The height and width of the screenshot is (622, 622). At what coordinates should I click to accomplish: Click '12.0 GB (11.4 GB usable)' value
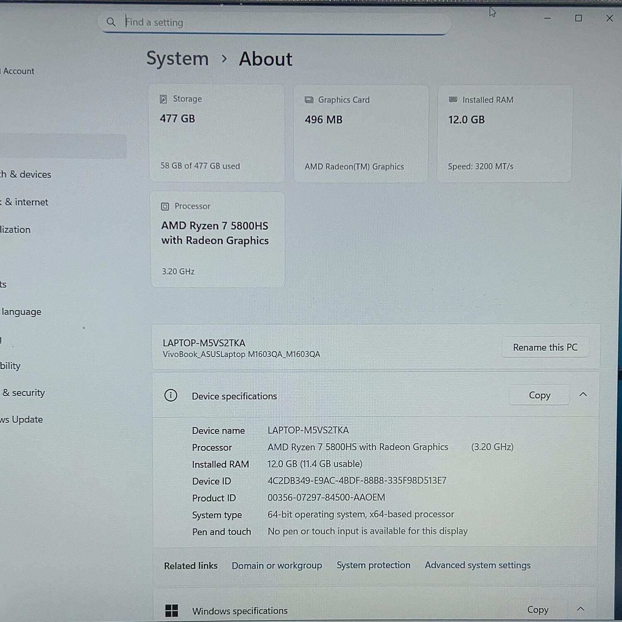(x=315, y=464)
